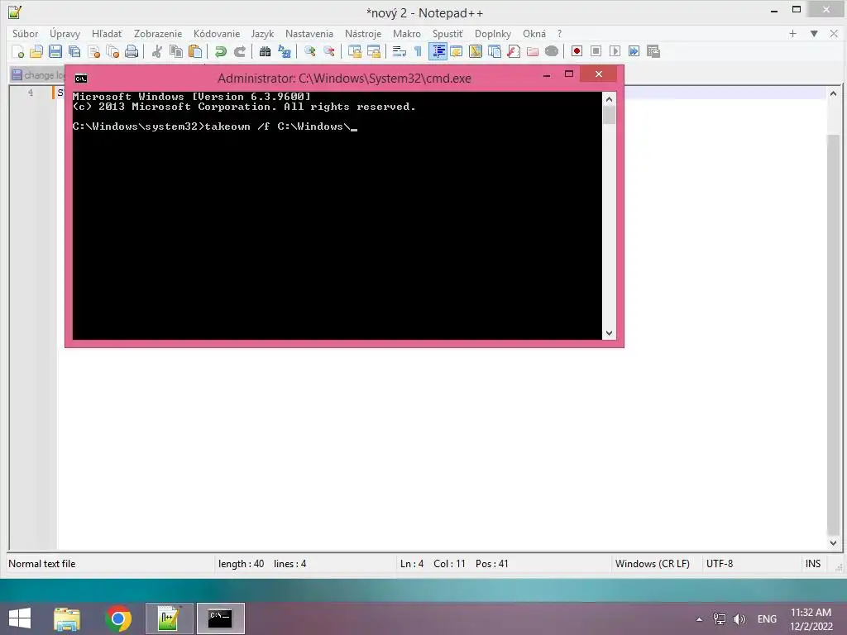Launch Google Chrome from taskbar
This screenshot has height=635, width=847.
[118, 618]
